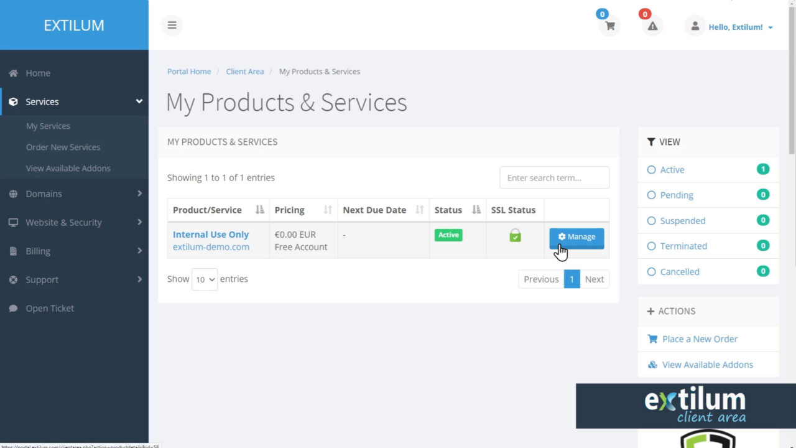
Task: Sort the table by Pricing column
Action: (x=289, y=210)
